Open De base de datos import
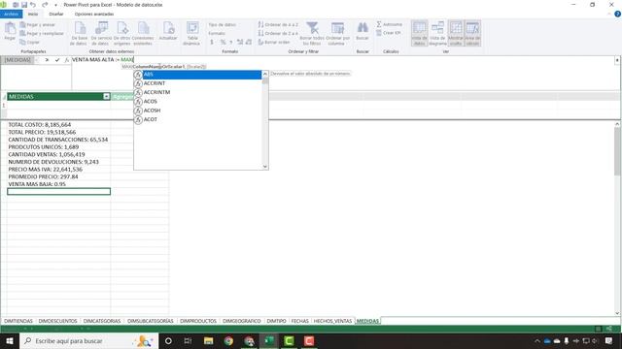Image resolution: width=622 pixels, height=349 pixels. tap(79, 33)
